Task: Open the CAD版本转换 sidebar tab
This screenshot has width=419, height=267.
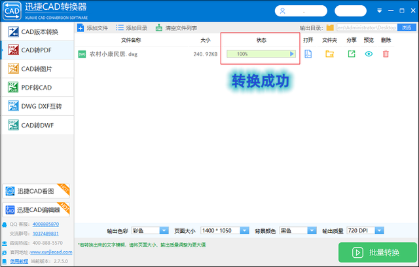Action: coord(37,32)
